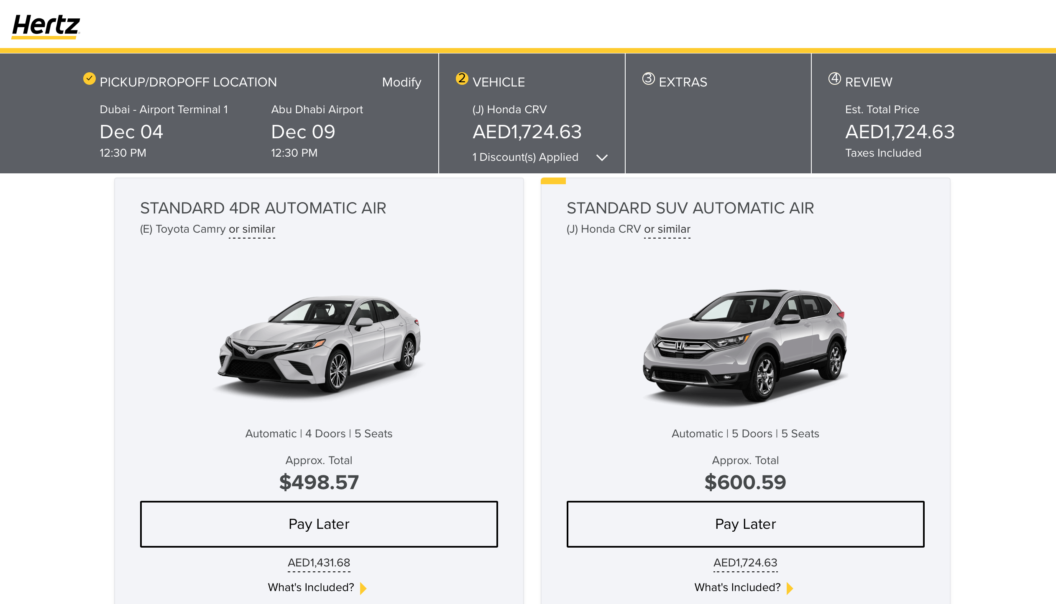
Task: Click 'or similar' link under Toyota Camry
Action: pos(252,229)
